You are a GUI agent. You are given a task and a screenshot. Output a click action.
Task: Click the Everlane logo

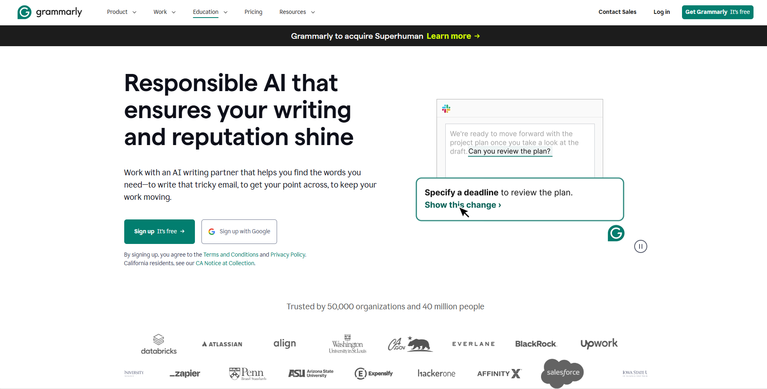point(473,344)
